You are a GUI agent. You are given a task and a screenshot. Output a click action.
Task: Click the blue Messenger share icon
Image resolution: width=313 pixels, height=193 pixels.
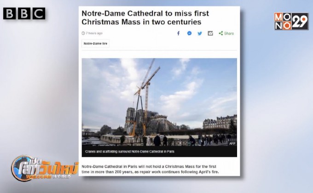coord(189,33)
